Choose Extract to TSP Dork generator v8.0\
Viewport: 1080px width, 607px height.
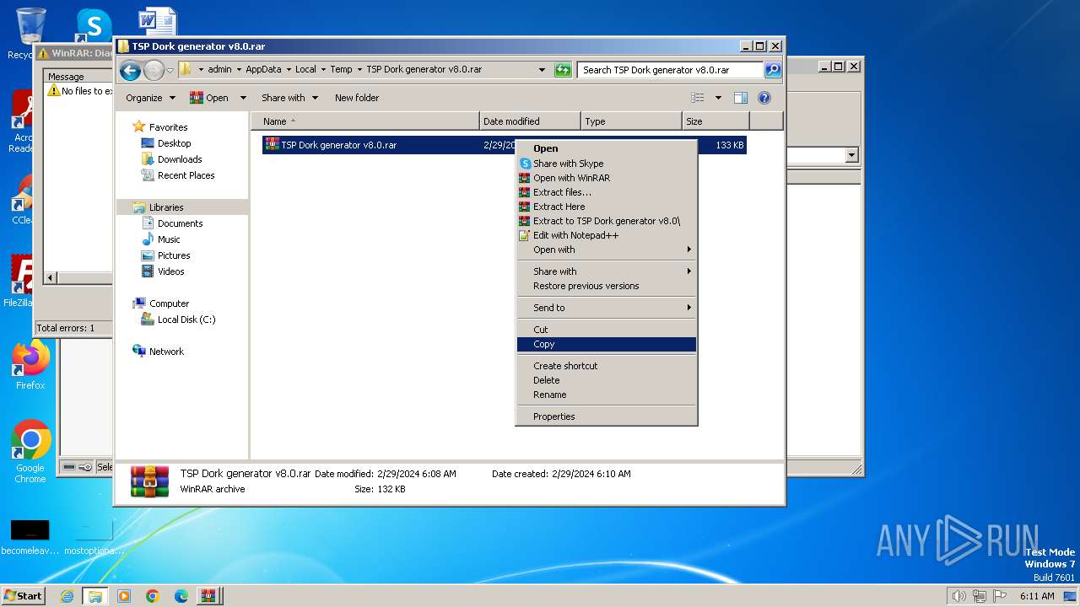coord(607,221)
